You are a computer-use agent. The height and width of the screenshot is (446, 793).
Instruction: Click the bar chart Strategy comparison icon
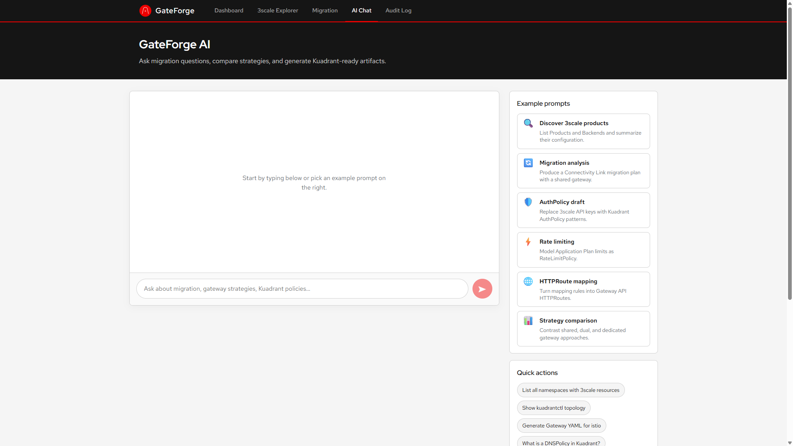pos(528,320)
